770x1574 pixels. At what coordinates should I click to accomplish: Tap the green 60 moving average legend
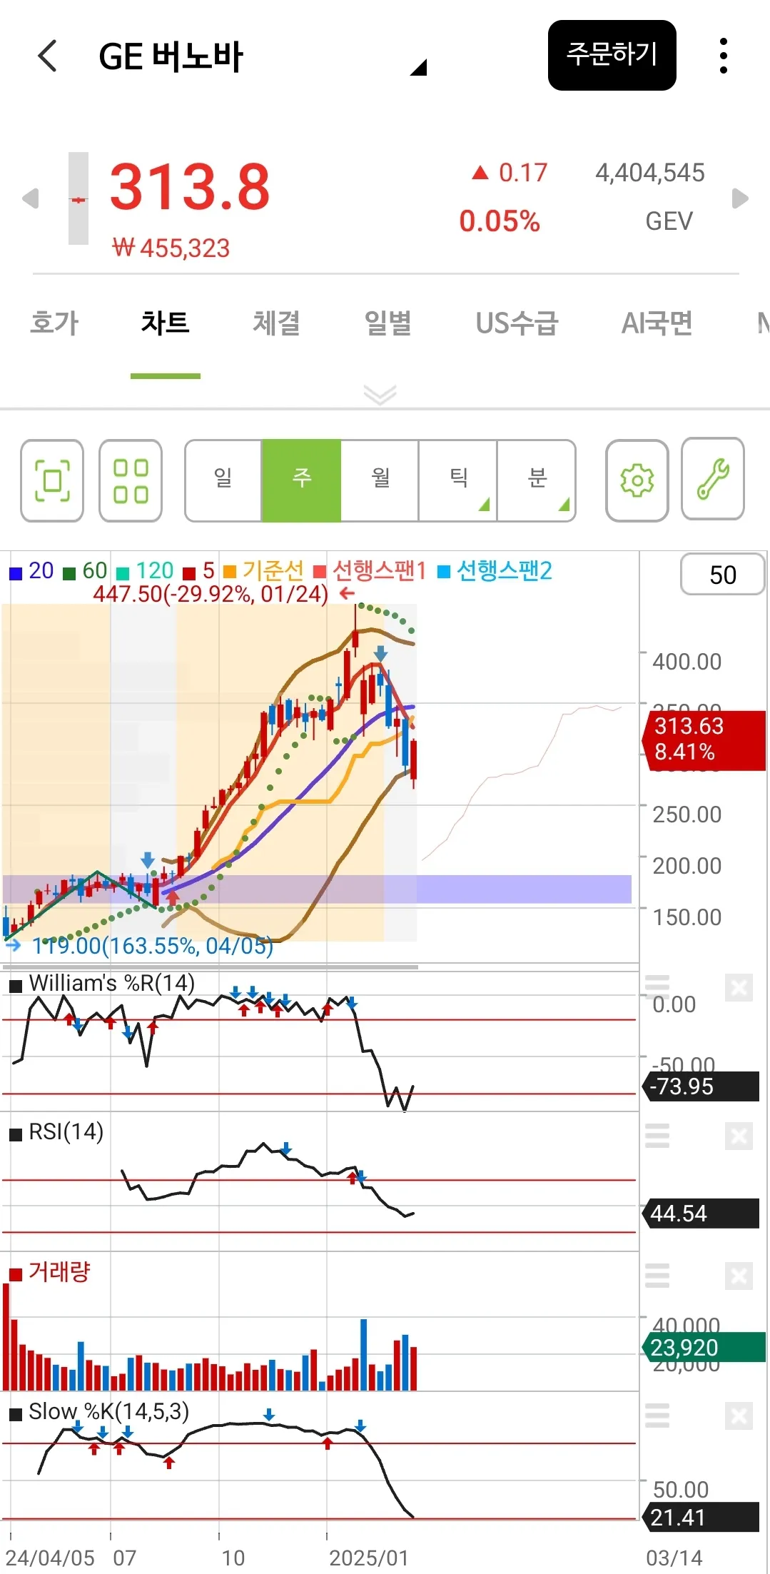point(85,571)
